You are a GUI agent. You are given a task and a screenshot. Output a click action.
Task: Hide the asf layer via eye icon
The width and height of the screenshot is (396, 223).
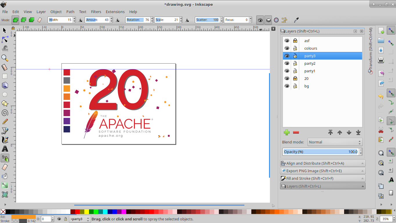coord(287,41)
